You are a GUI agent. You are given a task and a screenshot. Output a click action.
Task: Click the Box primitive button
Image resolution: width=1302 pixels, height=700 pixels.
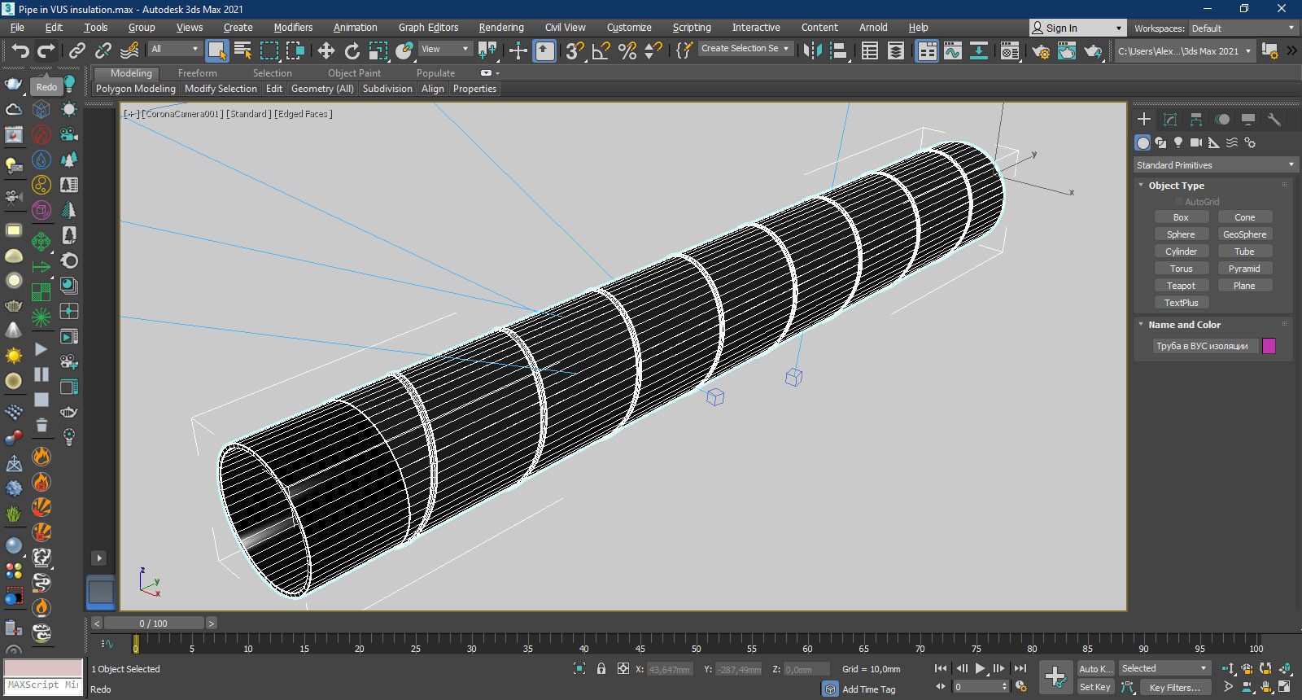[1181, 217]
